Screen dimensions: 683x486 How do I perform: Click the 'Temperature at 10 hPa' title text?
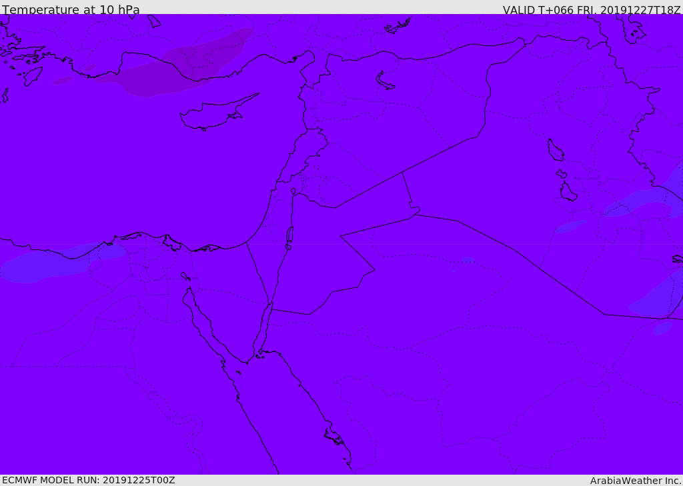click(x=71, y=9)
